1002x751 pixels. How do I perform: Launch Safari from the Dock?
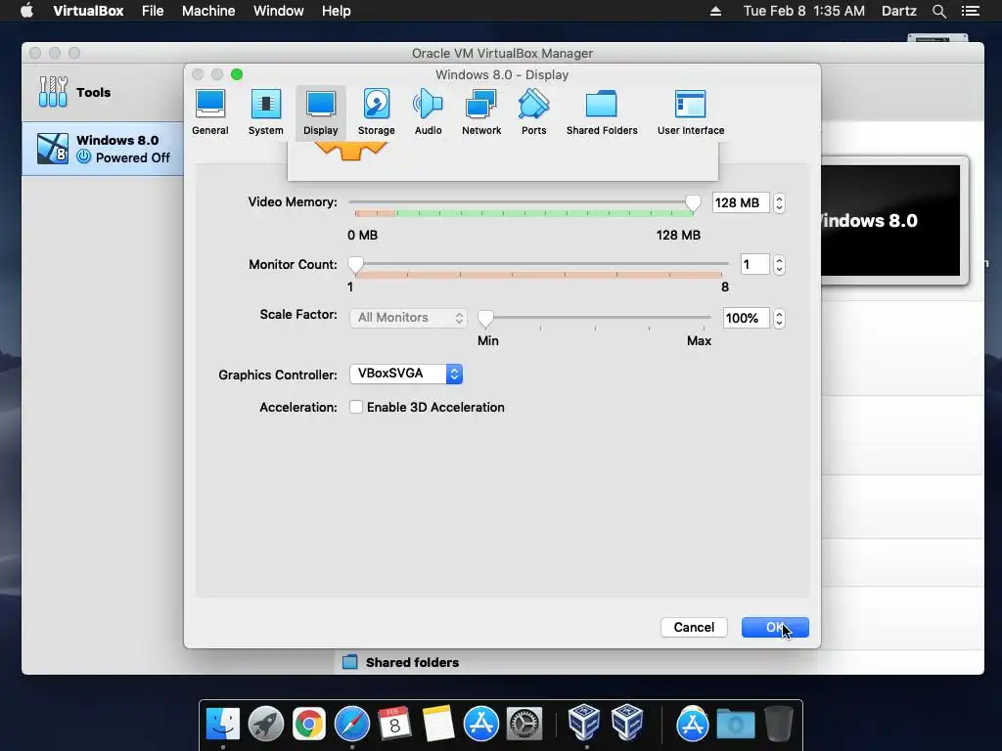coord(352,724)
